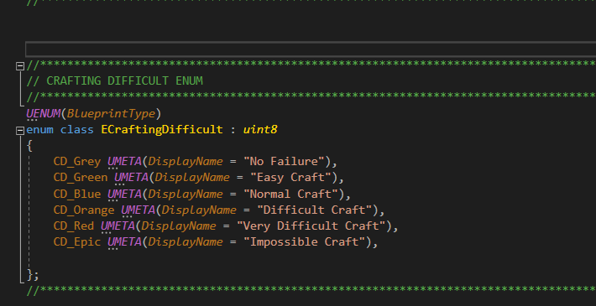Place cursor on CD_Epic enumerator
This screenshot has width=596, height=306.
click(x=77, y=241)
